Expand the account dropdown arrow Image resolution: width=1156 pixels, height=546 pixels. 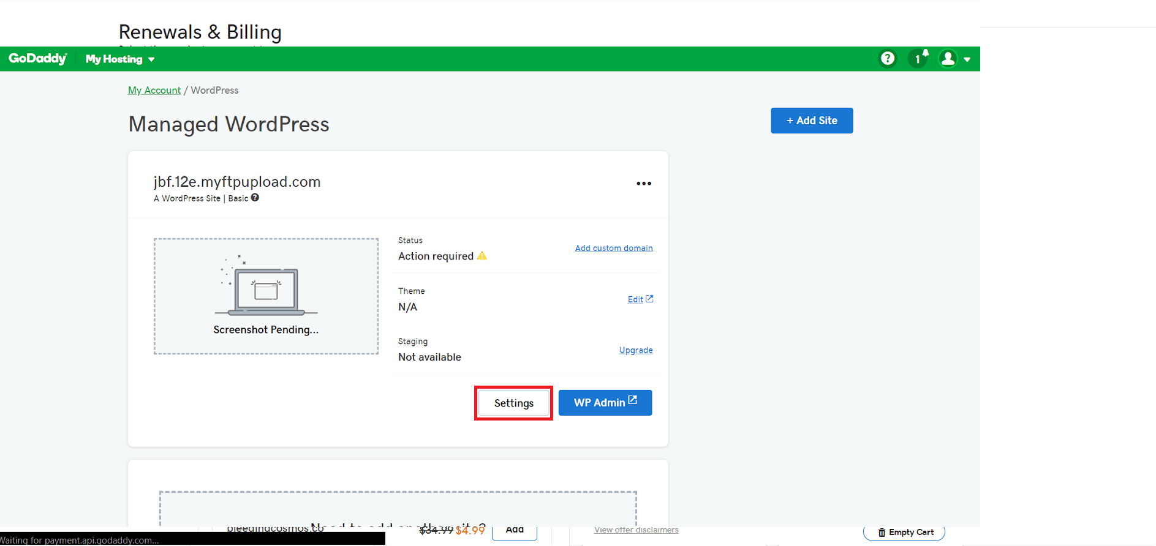[x=967, y=60]
